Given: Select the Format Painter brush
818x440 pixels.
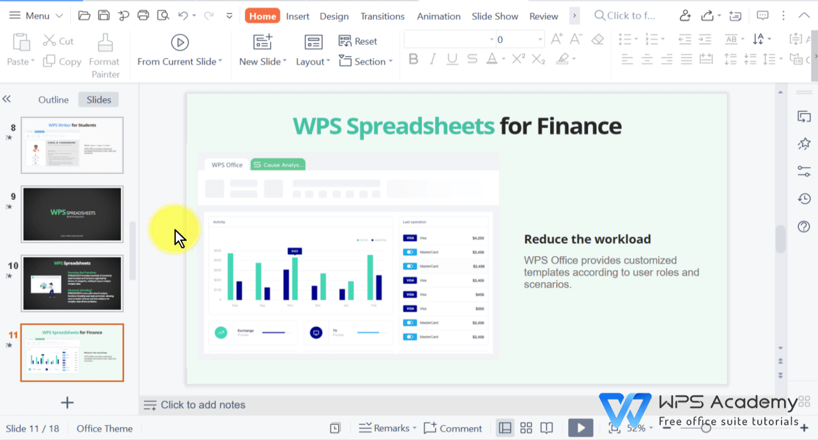Looking at the screenshot, I should coord(105,43).
